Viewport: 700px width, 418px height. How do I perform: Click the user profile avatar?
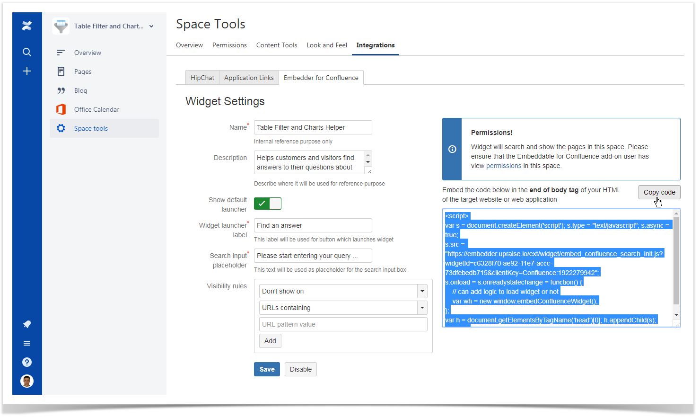(27, 381)
